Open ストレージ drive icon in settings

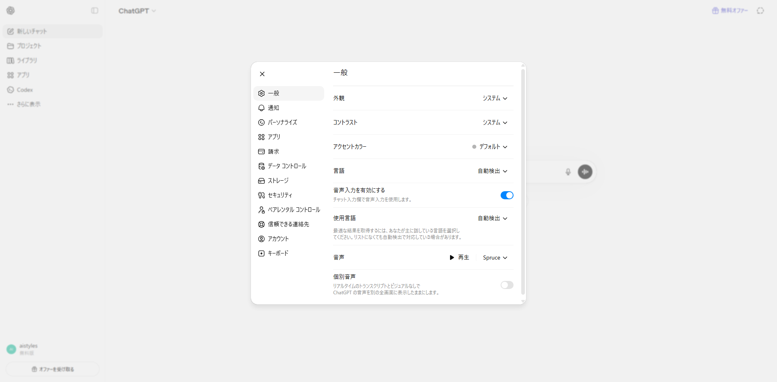pos(261,181)
